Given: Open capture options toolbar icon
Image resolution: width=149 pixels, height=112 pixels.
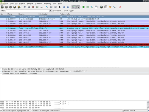Looking at the screenshot, I should coord(6,7).
